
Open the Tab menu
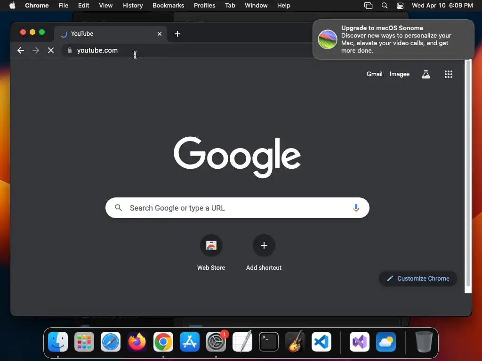click(x=230, y=5)
